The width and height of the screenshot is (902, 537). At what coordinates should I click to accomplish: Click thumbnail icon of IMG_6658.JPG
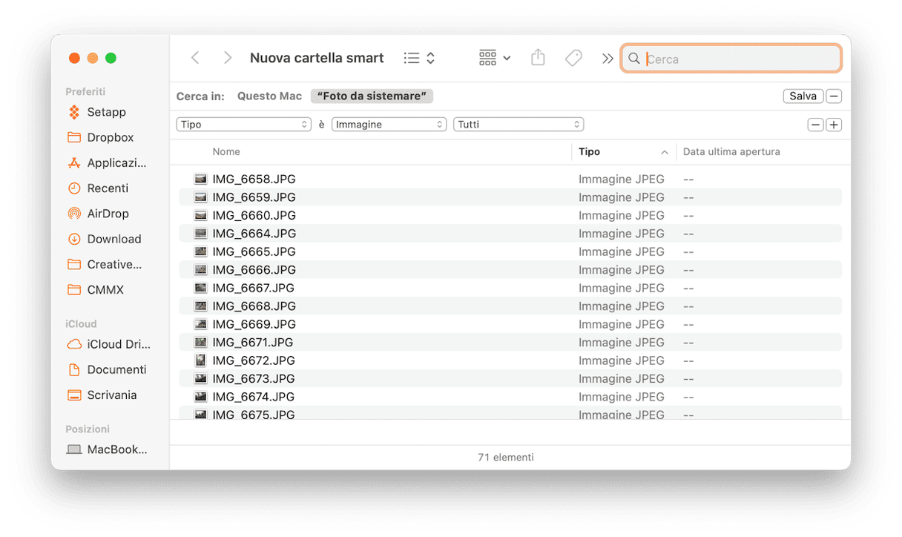(200, 179)
